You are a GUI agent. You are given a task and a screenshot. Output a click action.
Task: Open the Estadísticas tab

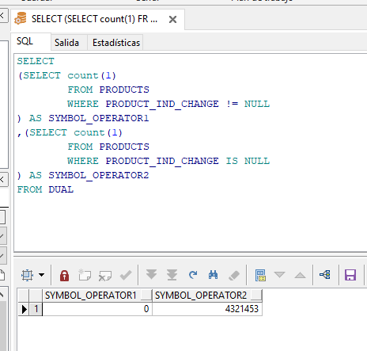pos(116,43)
